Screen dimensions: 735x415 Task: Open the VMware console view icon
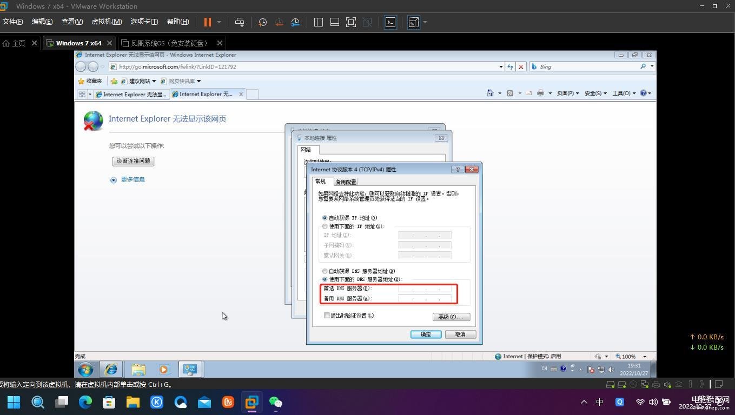pyautogui.click(x=390, y=22)
